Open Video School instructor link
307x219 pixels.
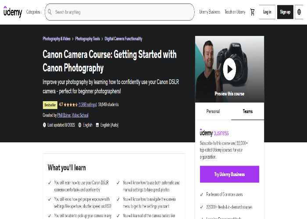pos(80,115)
